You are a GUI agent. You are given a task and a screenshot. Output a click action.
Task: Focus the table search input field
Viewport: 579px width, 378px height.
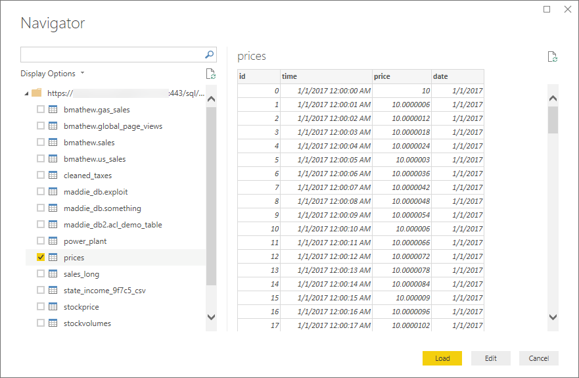click(112, 55)
